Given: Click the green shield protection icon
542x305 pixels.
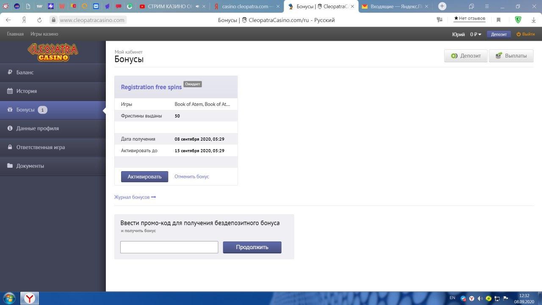Looking at the screenshot, I should pos(518,20).
